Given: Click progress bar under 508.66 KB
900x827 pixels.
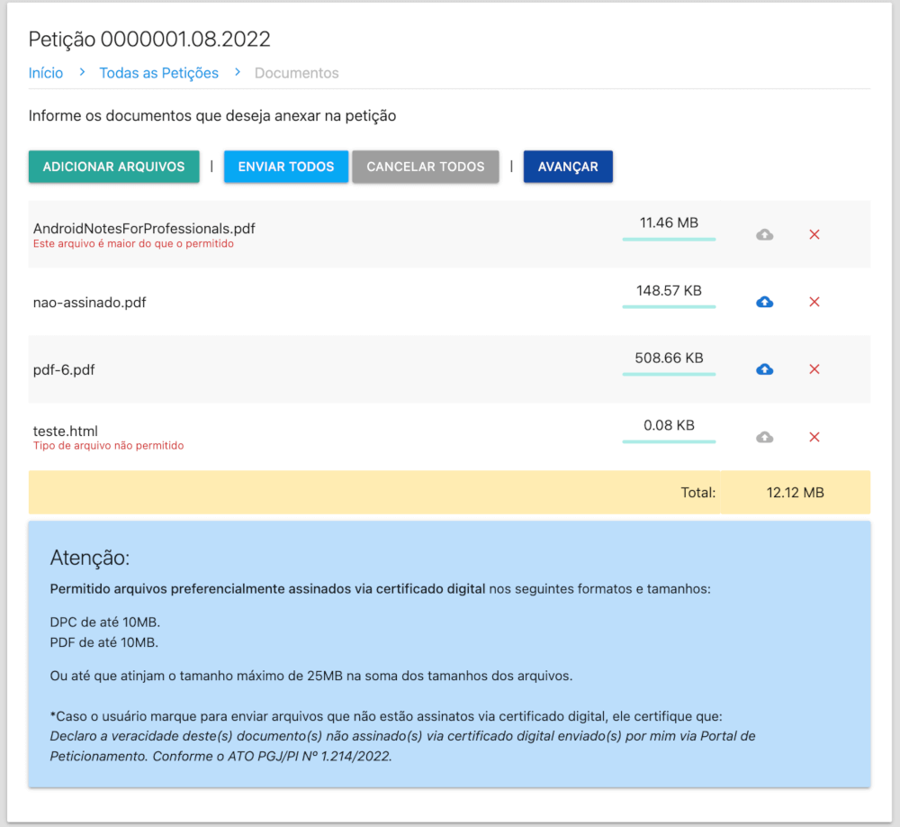Looking at the screenshot, I should (x=669, y=374).
